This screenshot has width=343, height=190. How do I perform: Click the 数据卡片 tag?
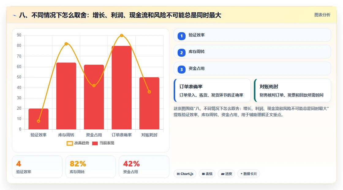tap(248, 174)
